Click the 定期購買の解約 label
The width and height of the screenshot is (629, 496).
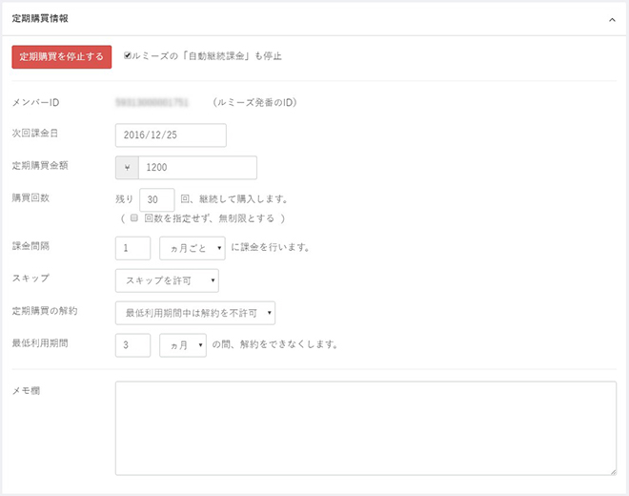[45, 310]
